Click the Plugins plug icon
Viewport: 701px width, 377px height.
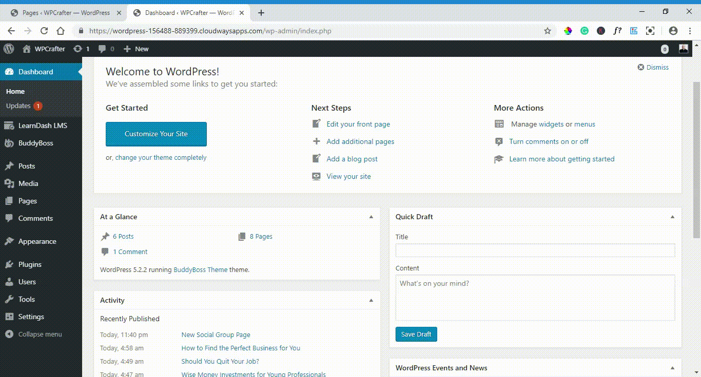(x=9, y=264)
